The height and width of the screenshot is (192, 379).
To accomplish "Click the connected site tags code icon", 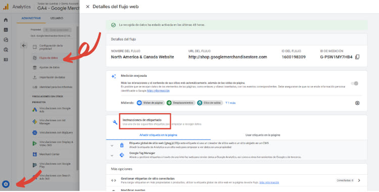I will (114, 180).
